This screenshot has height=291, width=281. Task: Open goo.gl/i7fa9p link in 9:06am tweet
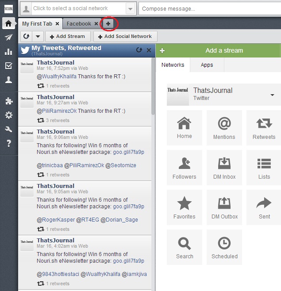point(128,152)
